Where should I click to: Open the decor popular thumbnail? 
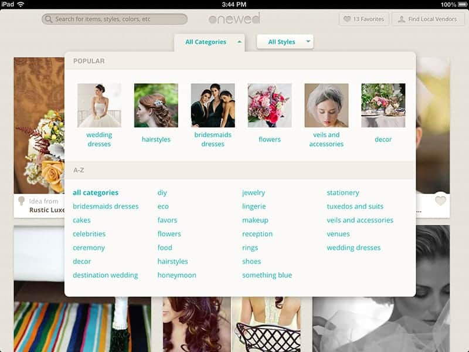click(x=383, y=106)
